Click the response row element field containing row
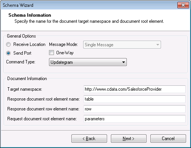 pyautogui.click(x=134, y=109)
